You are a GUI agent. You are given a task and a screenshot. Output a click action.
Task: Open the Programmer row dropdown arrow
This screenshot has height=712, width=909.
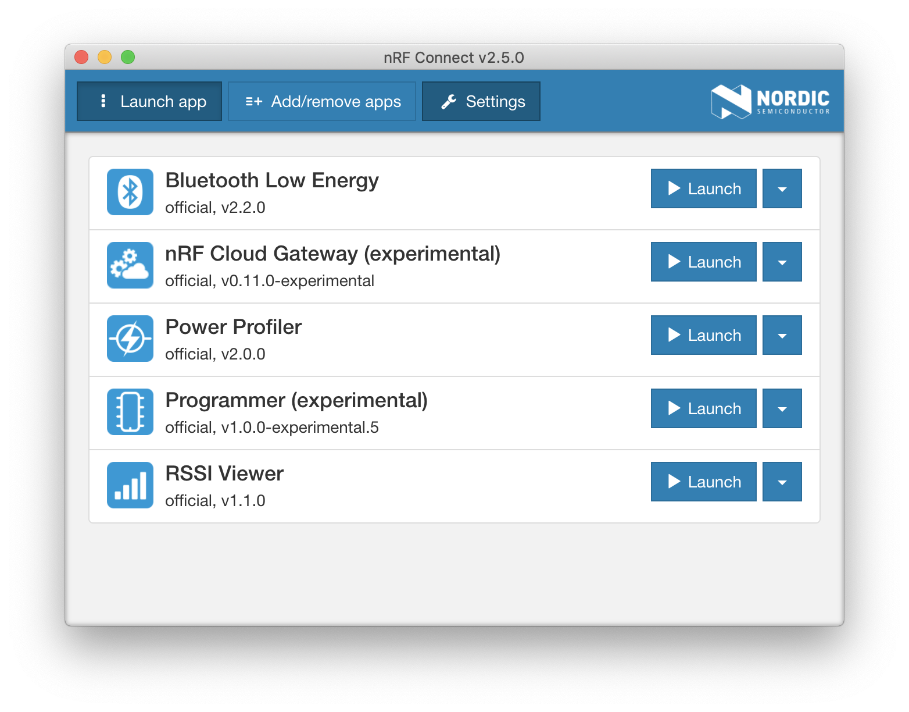(782, 408)
